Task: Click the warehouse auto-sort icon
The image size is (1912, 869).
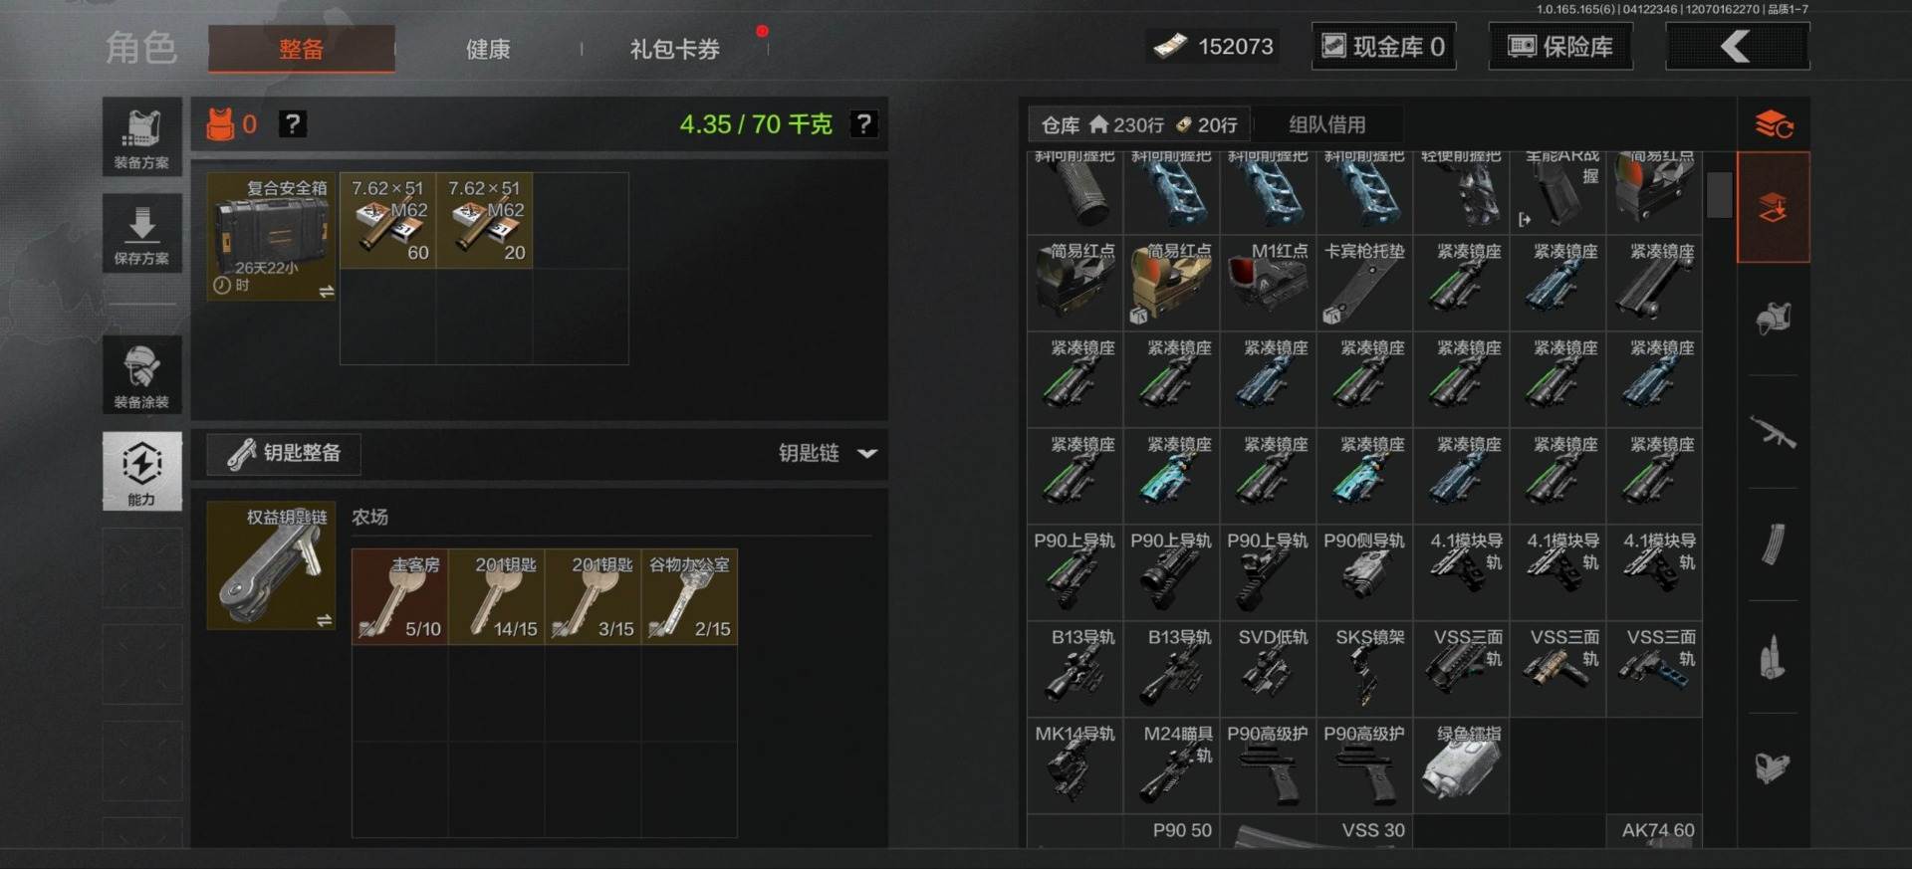Action: tap(1774, 124)
